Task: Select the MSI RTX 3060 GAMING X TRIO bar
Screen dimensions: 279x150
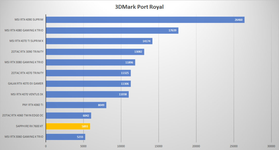Action: 66,137
